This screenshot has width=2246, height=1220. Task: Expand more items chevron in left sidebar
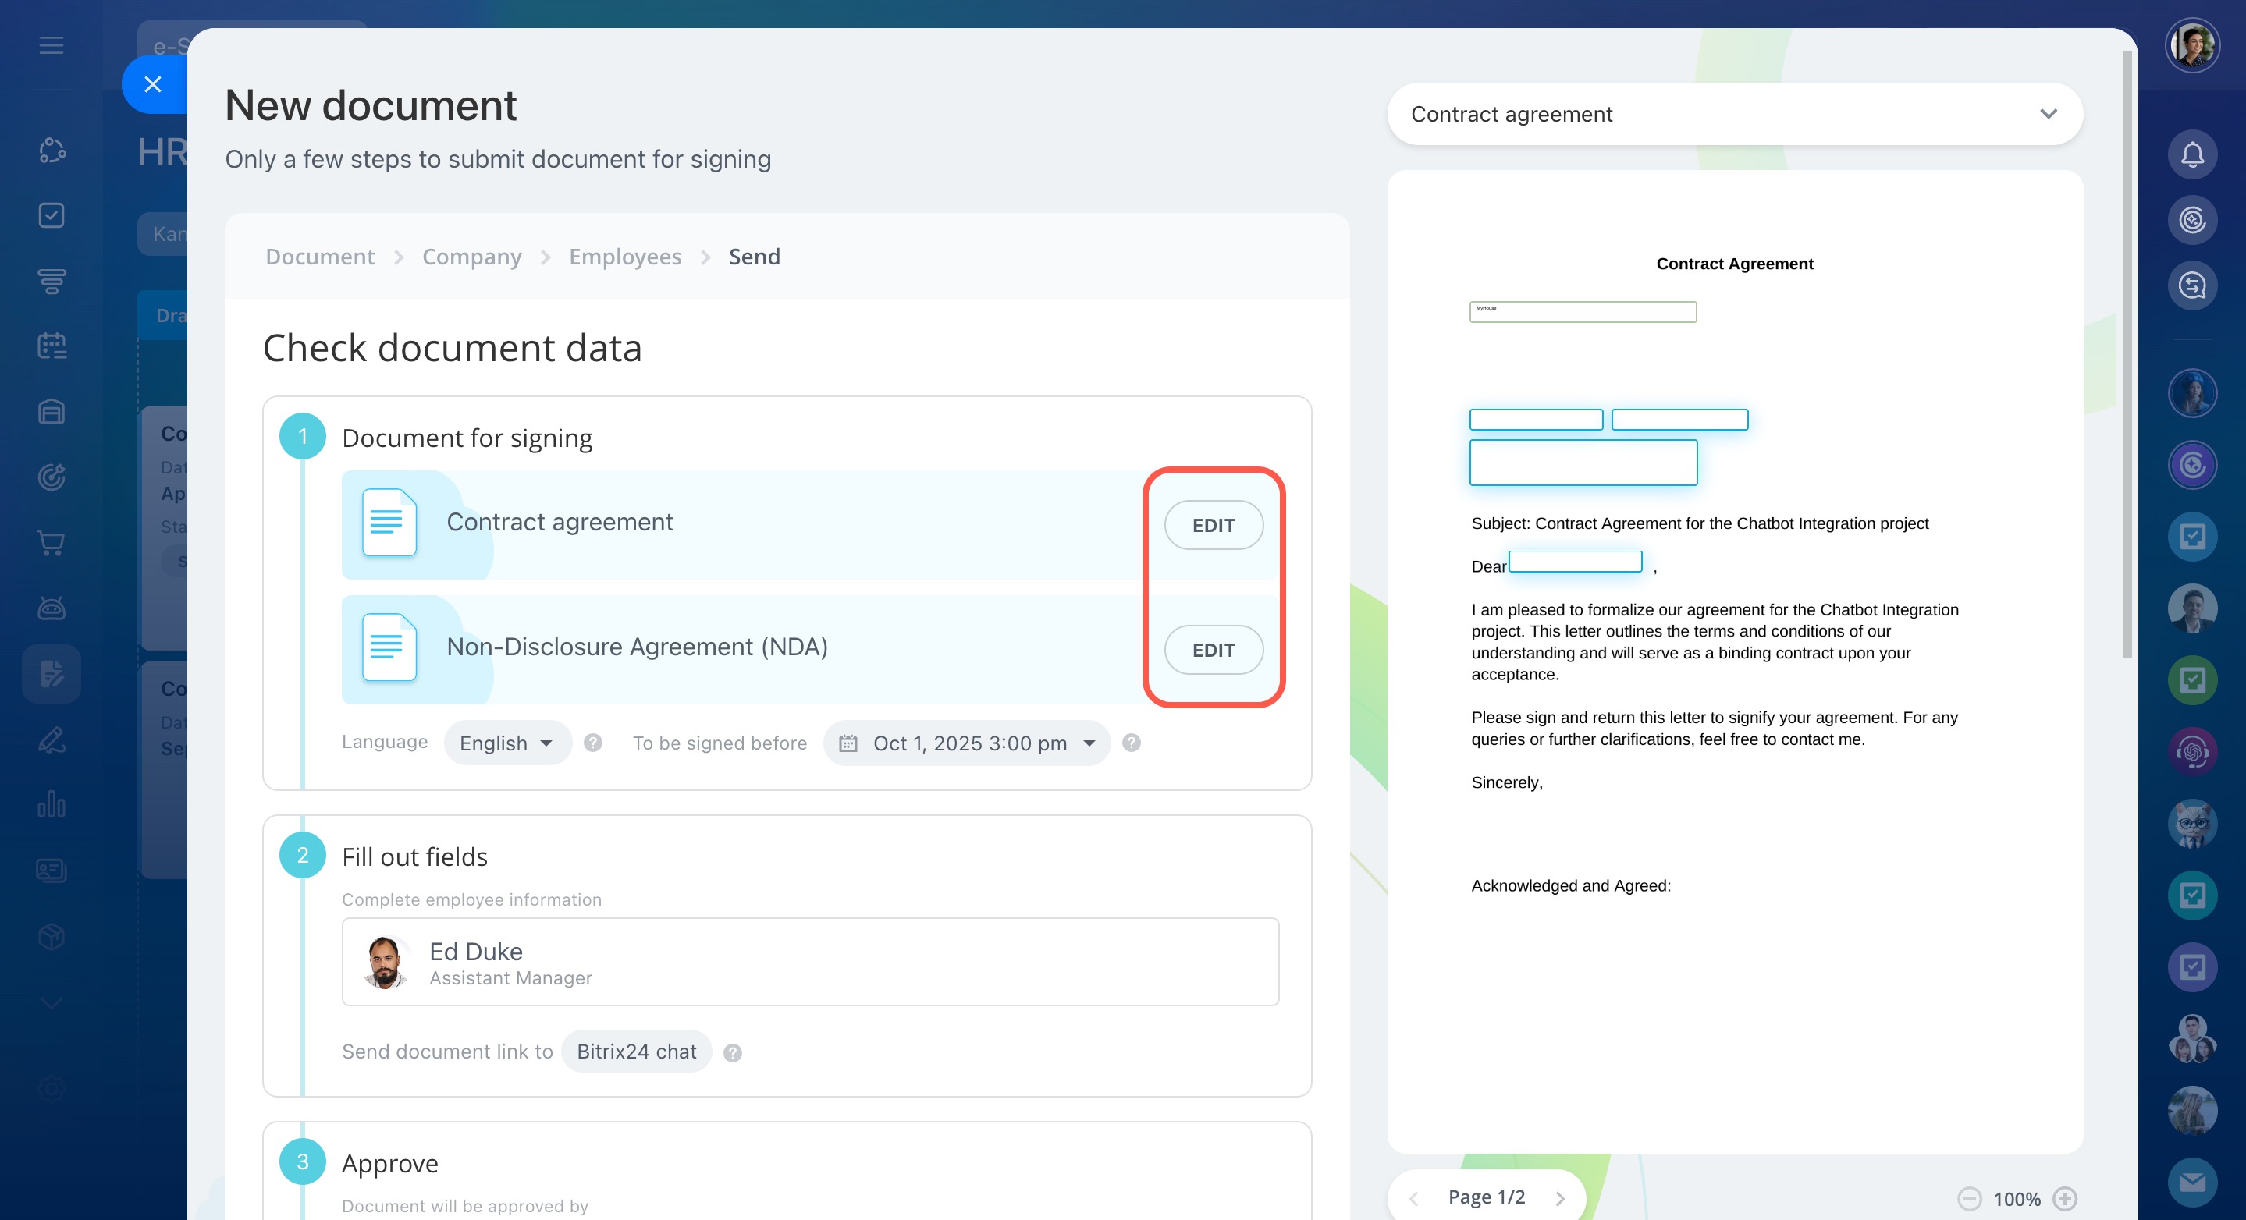coord(52,1003)
